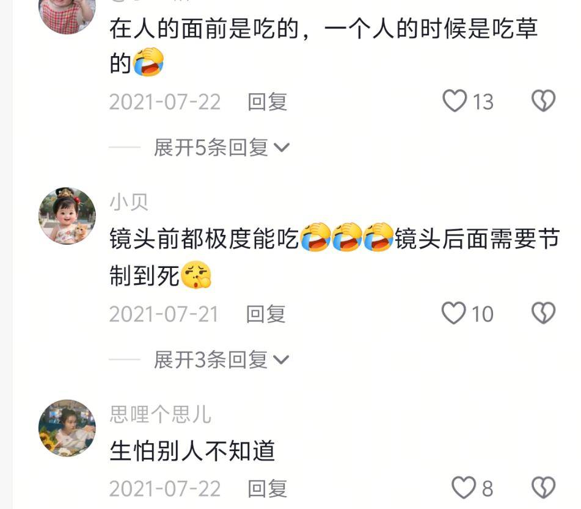
Task: Select comment text 生怕别人不知道
Action: pos(192,450)
